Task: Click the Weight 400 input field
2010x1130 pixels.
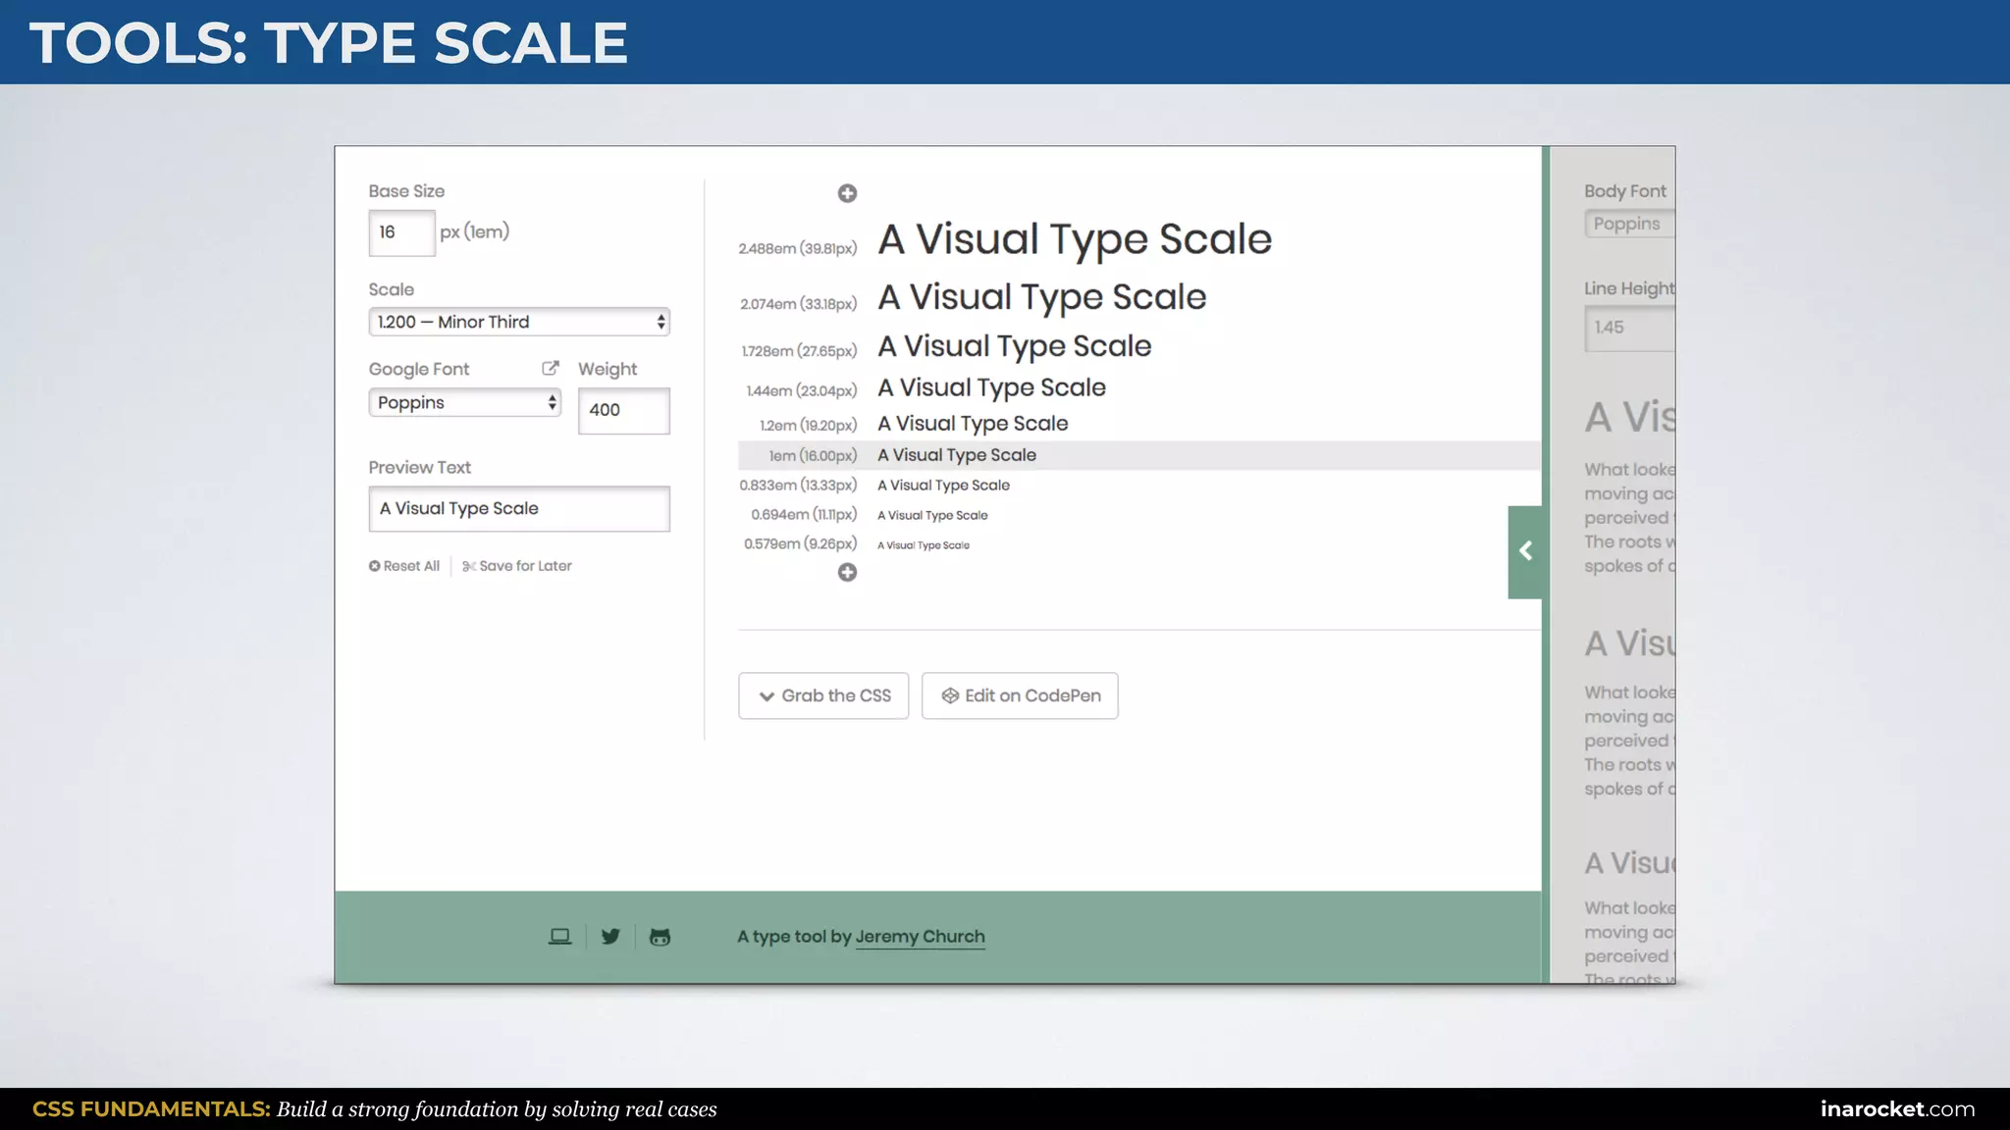Action: pyautogui.click(x=623, y=410)
